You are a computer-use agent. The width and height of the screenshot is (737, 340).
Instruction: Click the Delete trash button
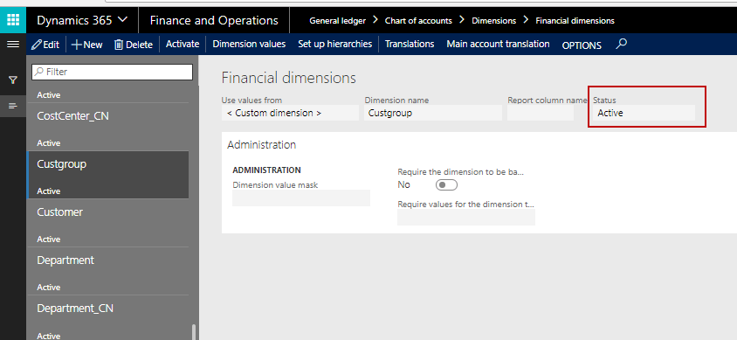click(134, 45)
